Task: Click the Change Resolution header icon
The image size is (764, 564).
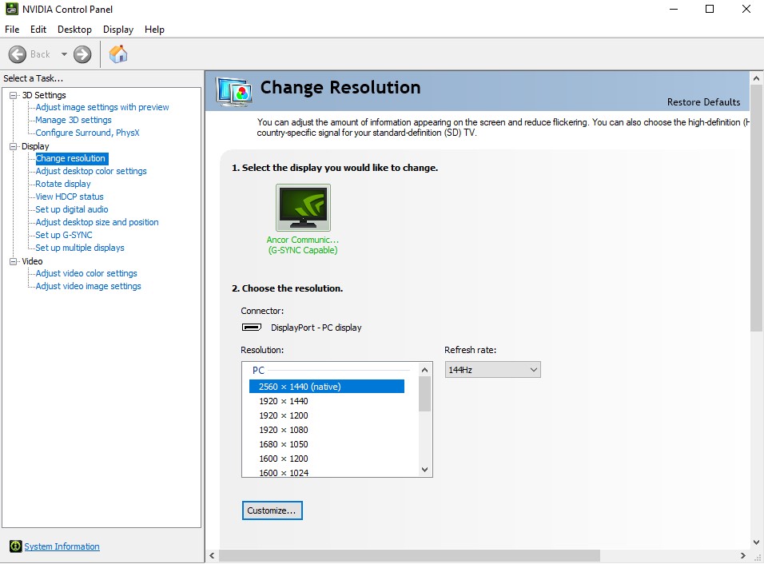Action: [234, 92]
